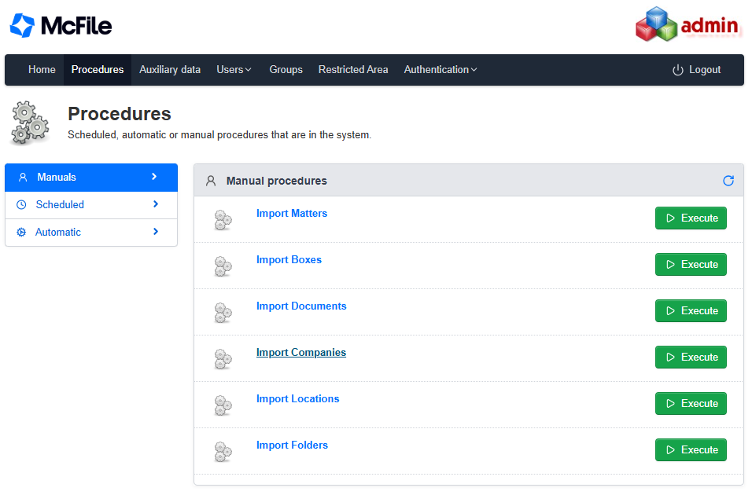Click the gear icon beside Import Matters
This screenshot has height=495, width=752.
[223, 220]
